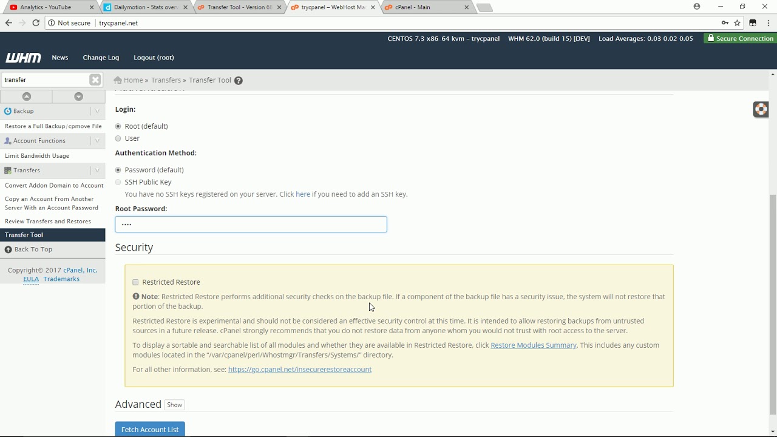Click the browser back arrow
This screenshot has height=437, width=777.
(8, 23)
